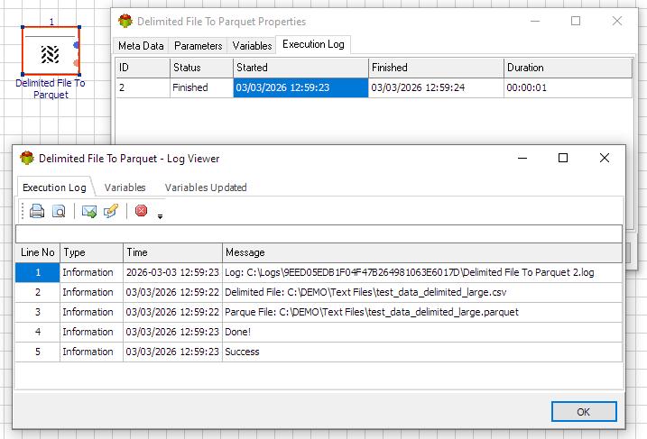Sort by the Finished column header
Viewport: 647px width, 439px height.
tap(436, 68)
